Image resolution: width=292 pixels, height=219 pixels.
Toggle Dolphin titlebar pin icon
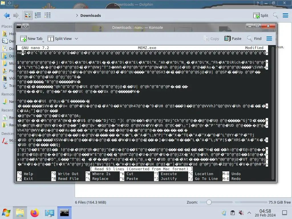[10, 3]
